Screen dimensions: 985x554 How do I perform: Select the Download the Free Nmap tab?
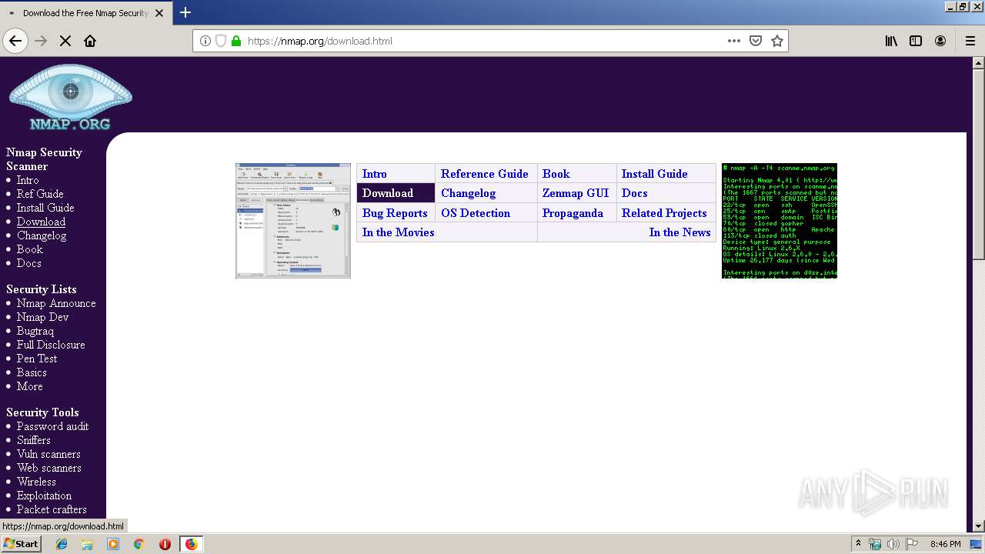click(x=85, y=13)
